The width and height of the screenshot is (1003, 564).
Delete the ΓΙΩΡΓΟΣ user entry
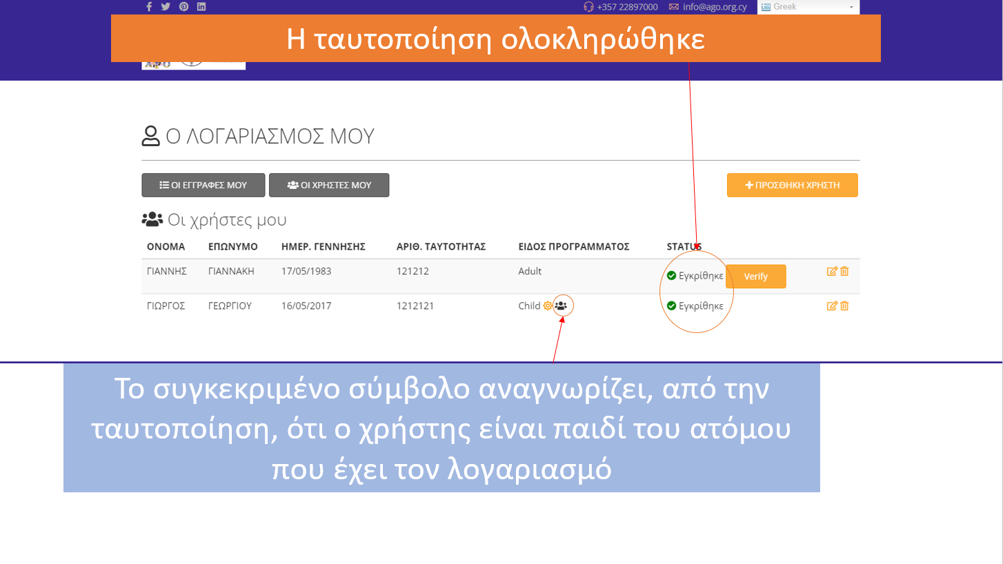(x=844, y=306)
